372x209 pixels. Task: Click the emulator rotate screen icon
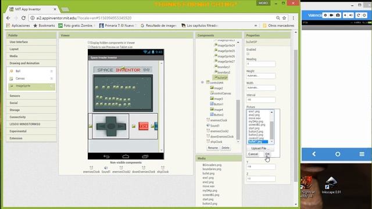pos(358,15)
